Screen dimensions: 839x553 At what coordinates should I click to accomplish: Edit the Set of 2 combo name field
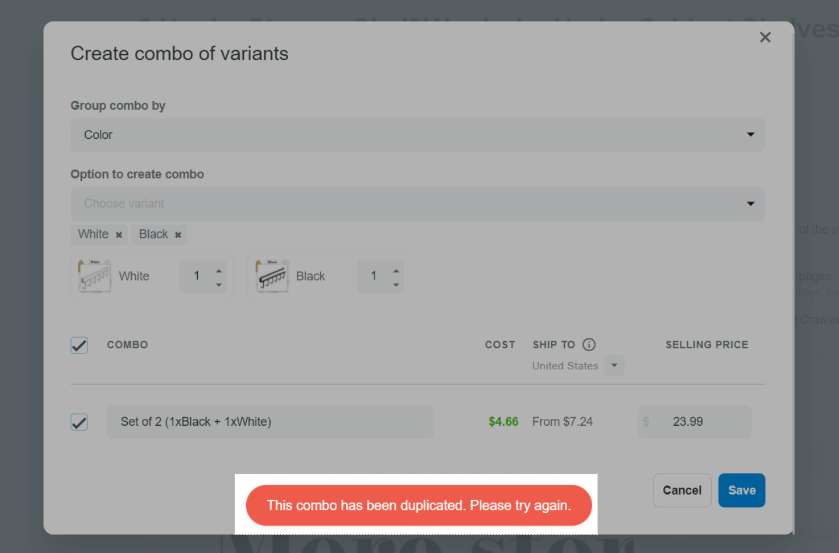[270, 422]
